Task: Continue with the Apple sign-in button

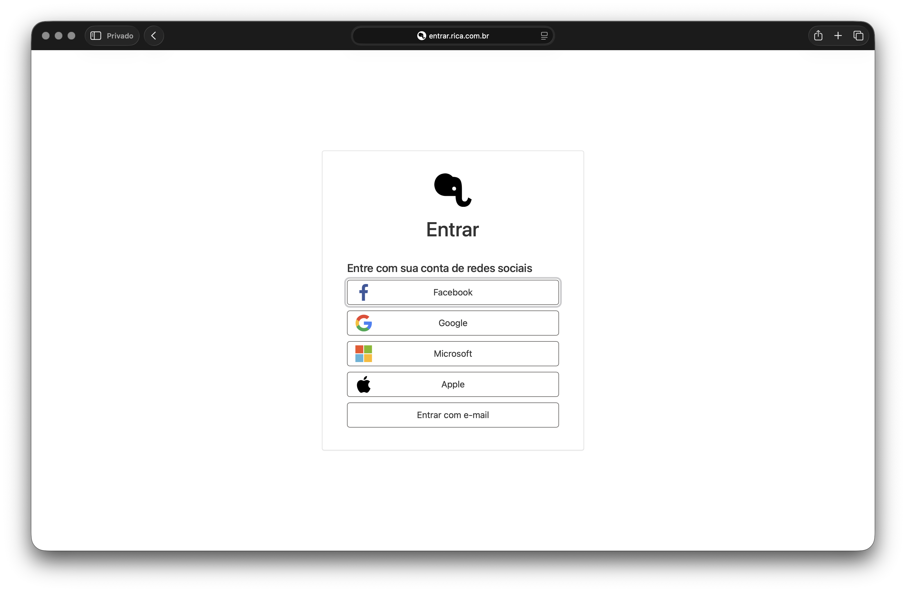Action: click(453, 384)
